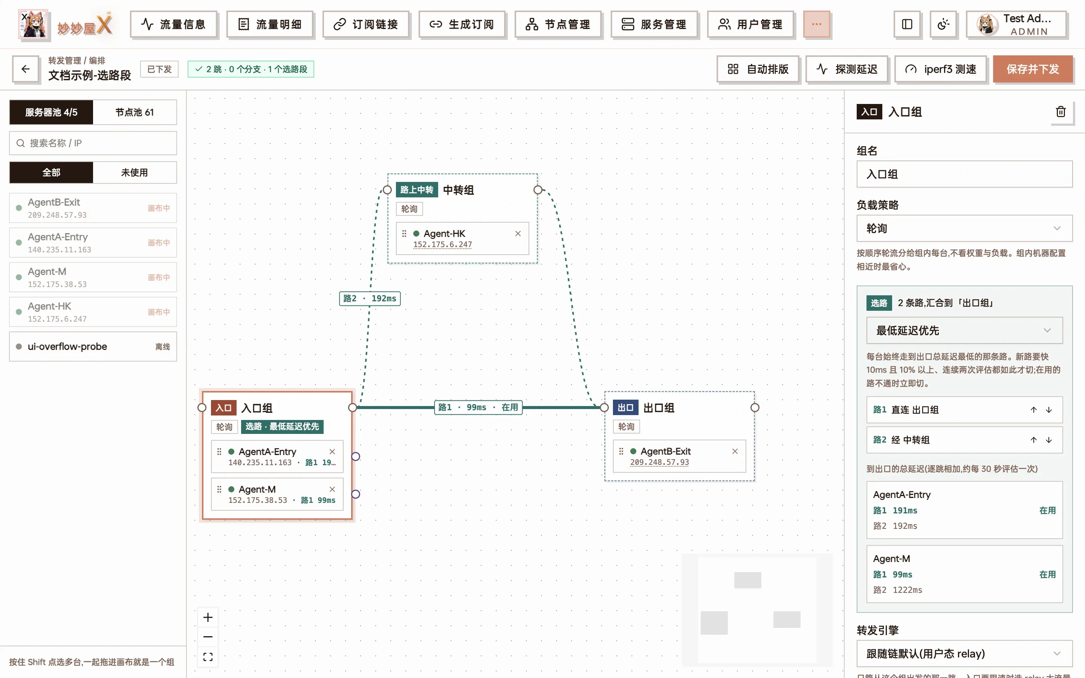Remove AgentA-Entry from 入口组

(332, 452)
